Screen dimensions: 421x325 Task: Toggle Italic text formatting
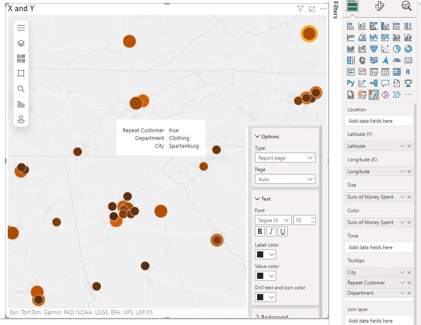(271, 231)
